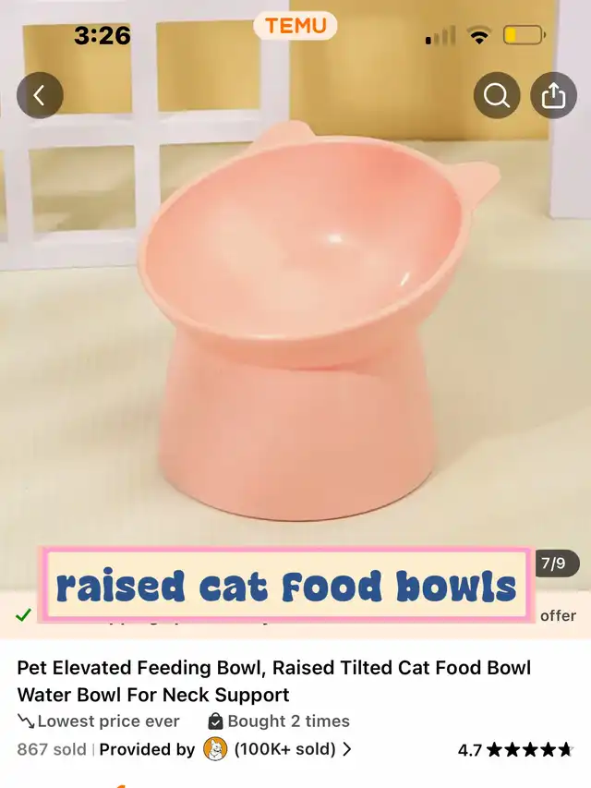591x788 pixels.
Task: Click the downward trend price icon
Action: pyautogui.click(x=26, y=721)
